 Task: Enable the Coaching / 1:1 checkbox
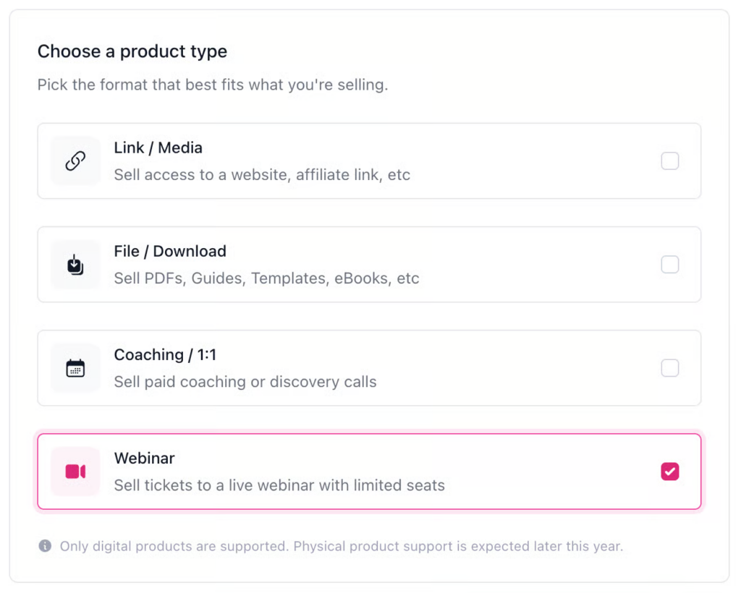point(670,368)
